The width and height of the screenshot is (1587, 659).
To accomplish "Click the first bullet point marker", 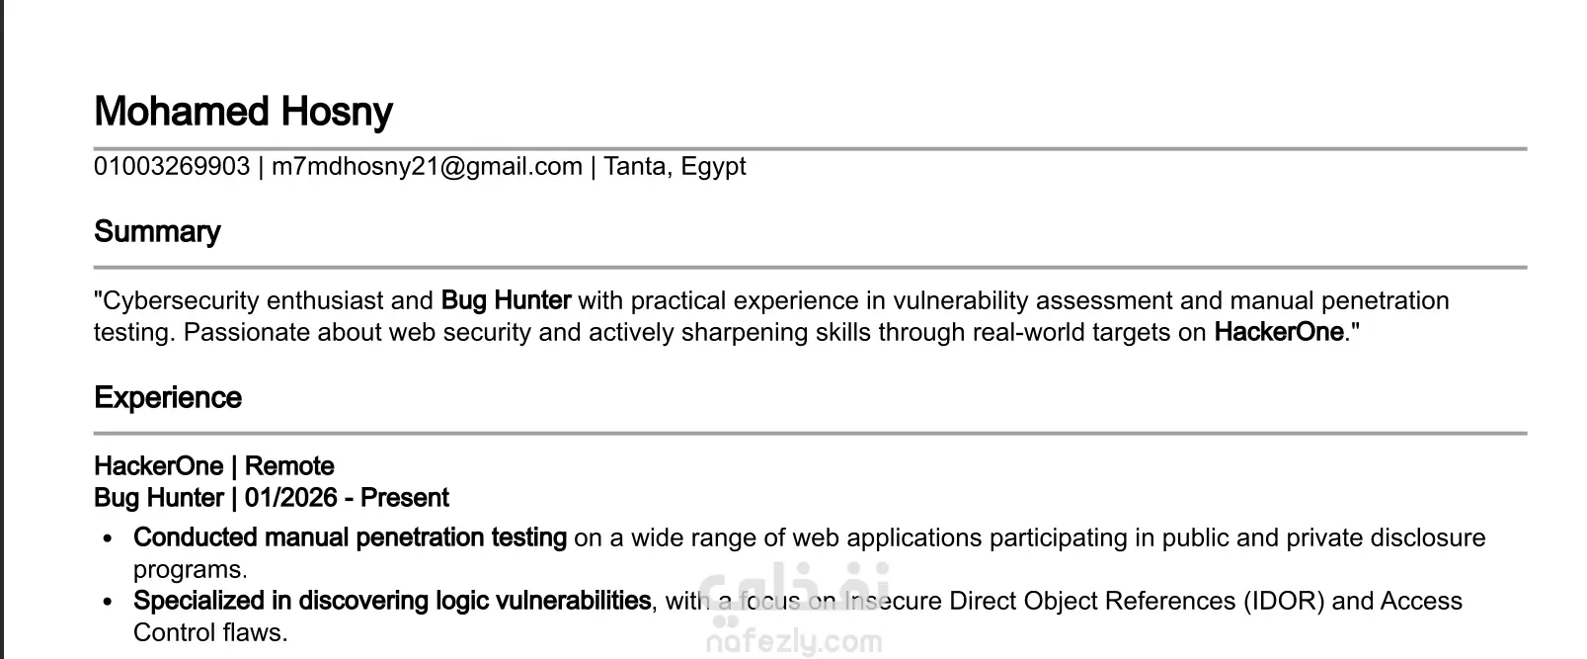I will click(x=110, y=538).
